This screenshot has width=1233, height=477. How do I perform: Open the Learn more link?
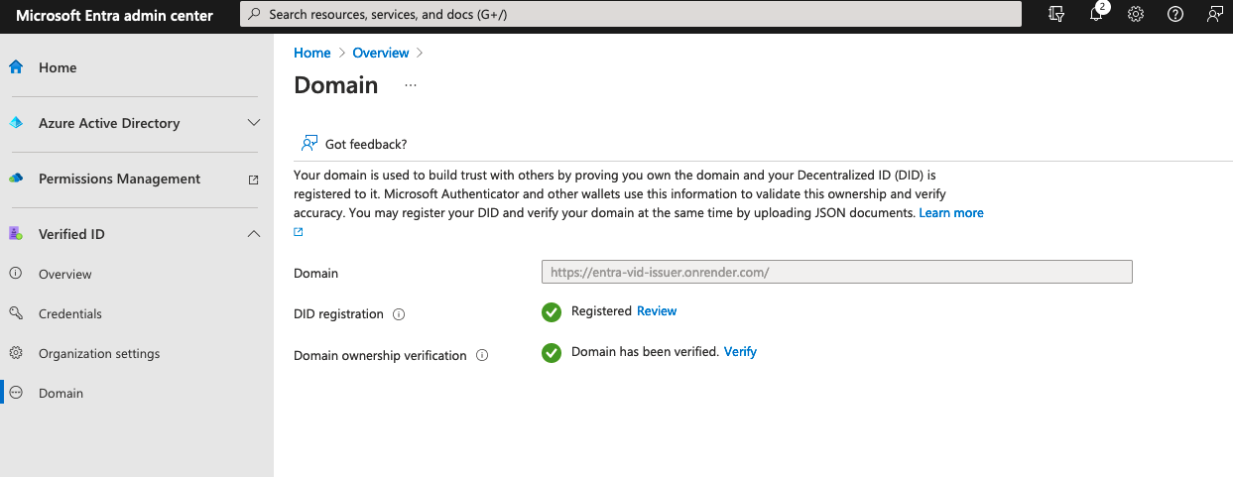pyautogui.click(x=950, y=213)
